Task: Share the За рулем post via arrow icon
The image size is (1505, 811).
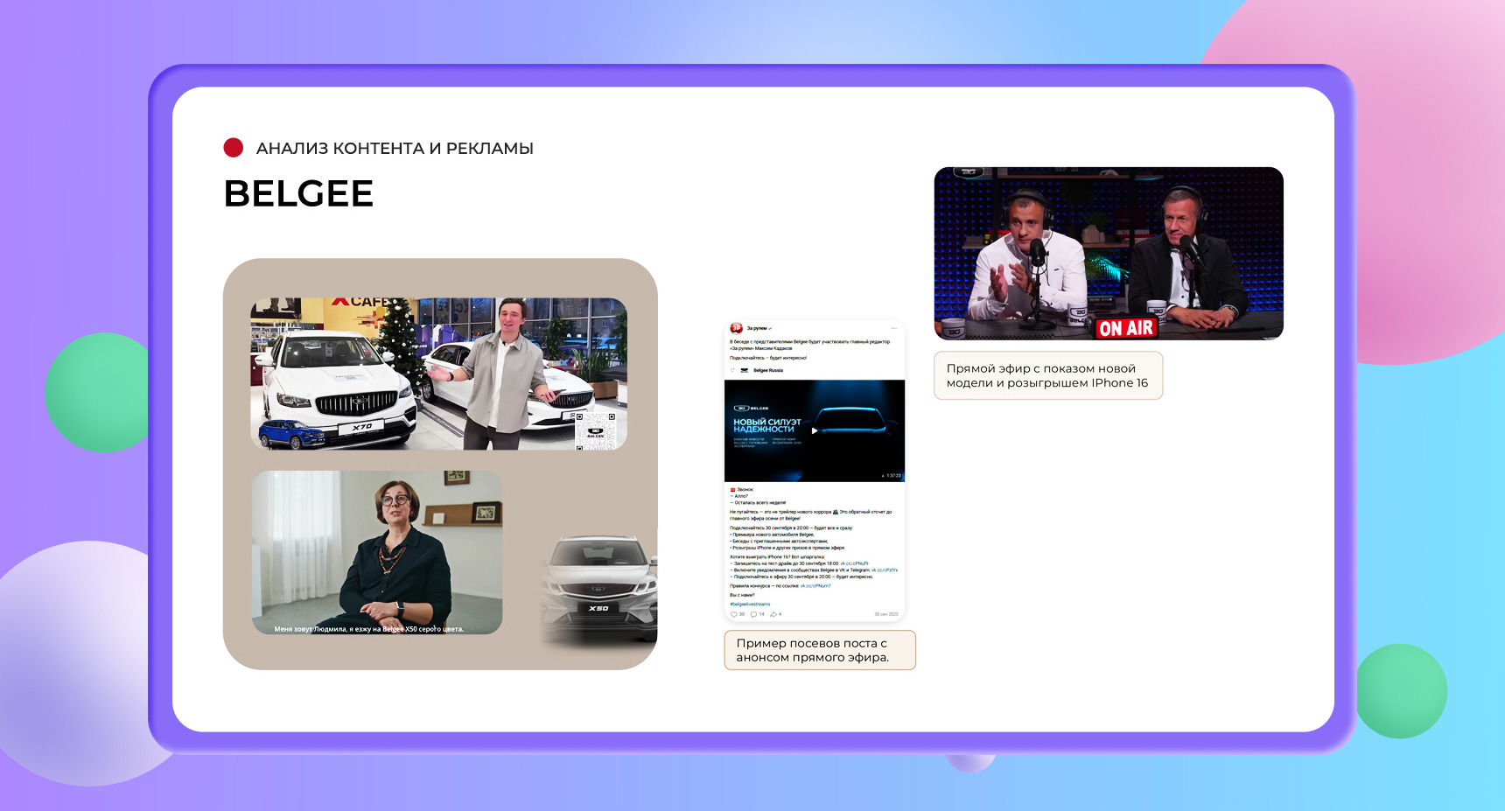Action: click(773, 614)
